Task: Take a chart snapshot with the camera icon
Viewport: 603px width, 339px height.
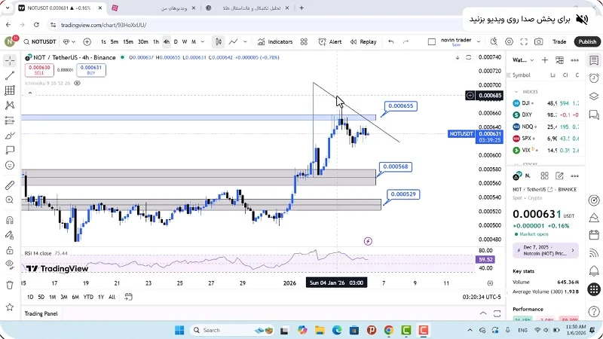Action: pyautogui.click(x=538, y=42)
